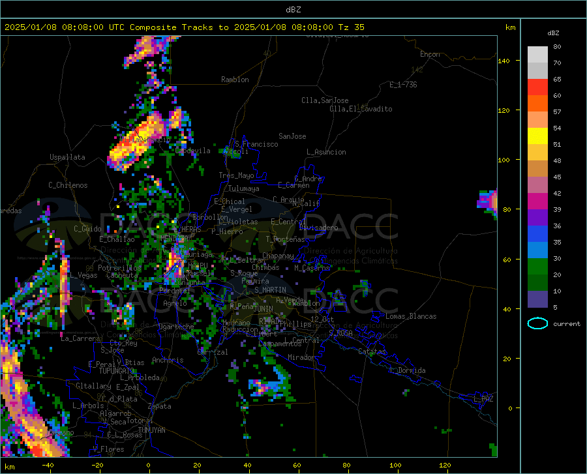Click the Mirador label
This screenshot has width=587, height=474.
[301, 357]
